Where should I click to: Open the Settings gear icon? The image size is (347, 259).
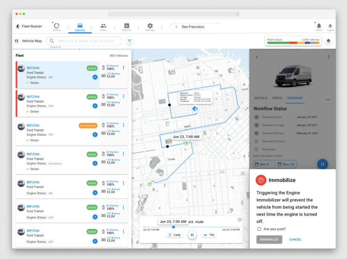150,27
